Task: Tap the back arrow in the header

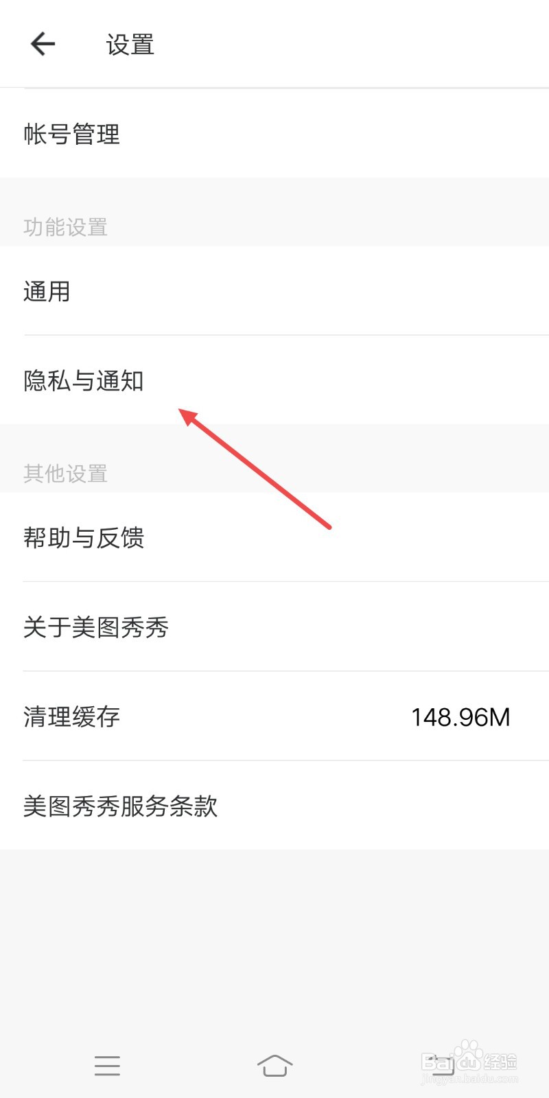Action: 43,45
